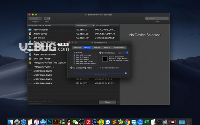The image size is (200, 125).
Task: Open WeChat from the dock
Action: pyautogui.click(x=75, y=122)
